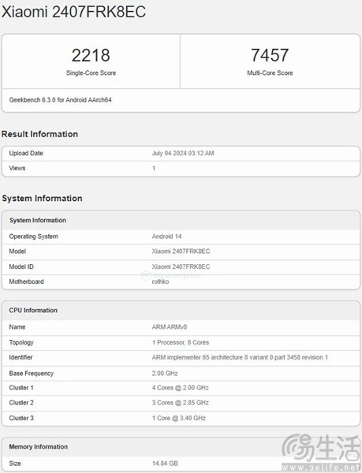
Task: Select the date July 04 2024 03:12 AM
Action: 183,153
